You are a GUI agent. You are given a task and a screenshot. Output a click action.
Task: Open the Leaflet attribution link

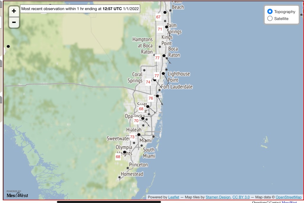coord(173,197)
